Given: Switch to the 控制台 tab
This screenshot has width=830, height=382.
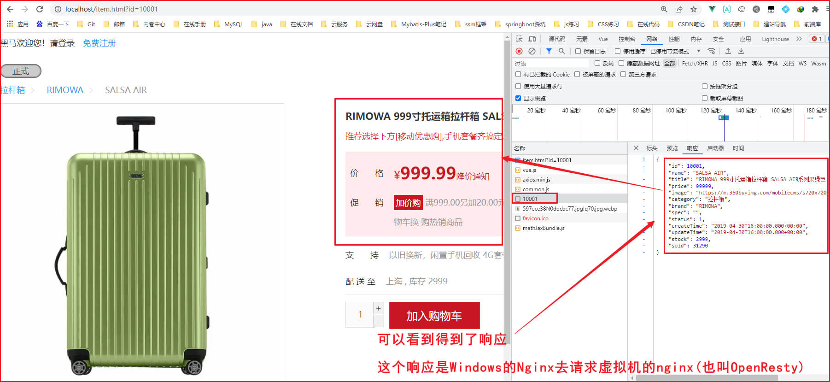Looking at the screenshot, I should click(627, 39).
